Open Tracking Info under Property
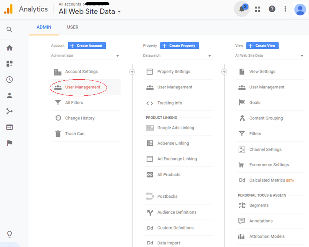The width and height of the screenshot is (309, 247). pos(170,103)
